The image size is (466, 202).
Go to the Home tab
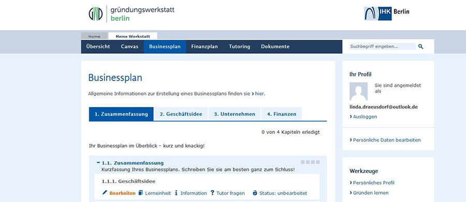(x=94, y=36)
